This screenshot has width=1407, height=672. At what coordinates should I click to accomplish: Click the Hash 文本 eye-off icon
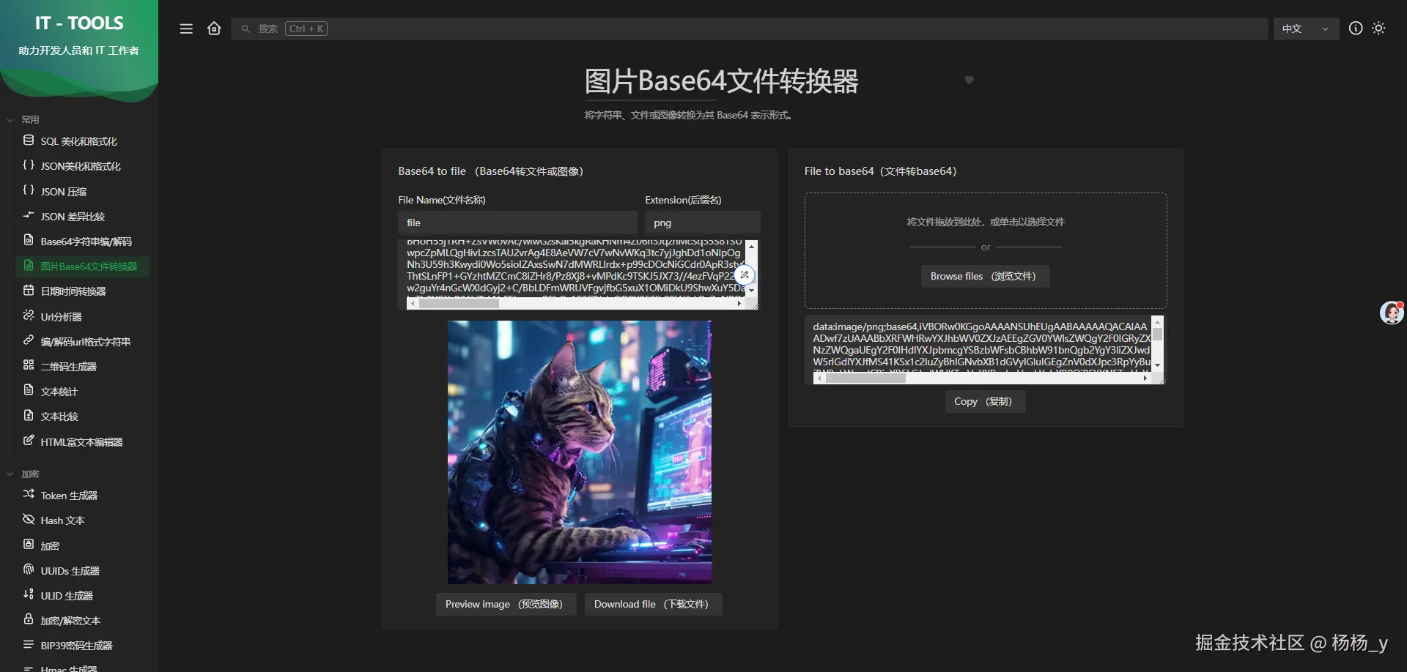point(29,519)
